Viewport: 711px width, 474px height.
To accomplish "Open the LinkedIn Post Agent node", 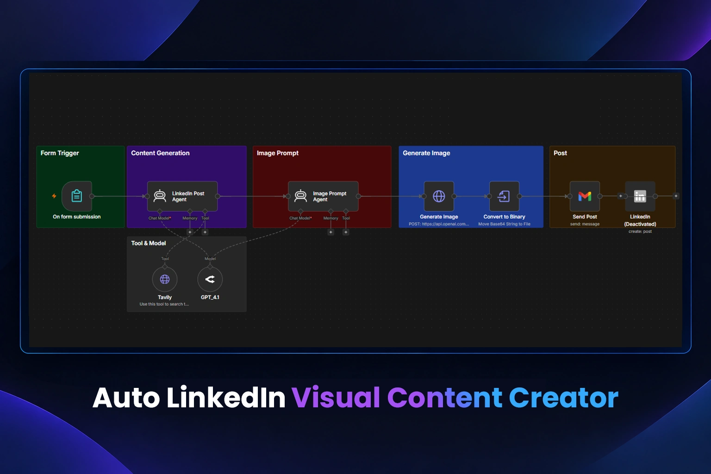I will coord(182,196).
